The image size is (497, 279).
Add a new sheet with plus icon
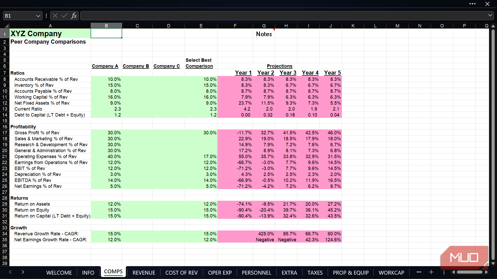[x=431, y=272]
